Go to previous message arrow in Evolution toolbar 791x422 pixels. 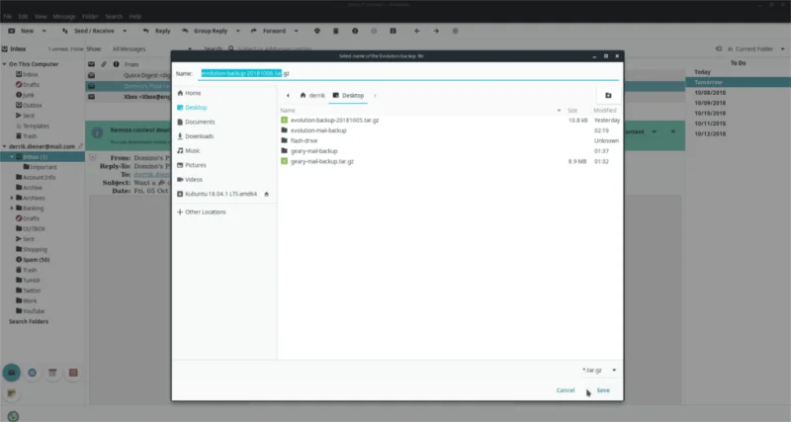coord(416,31)
